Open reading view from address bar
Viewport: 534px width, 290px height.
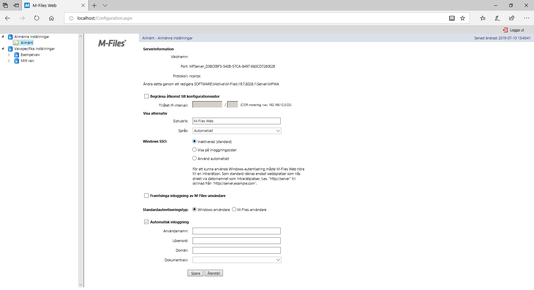pyautogui.click(x=452, y=18)
